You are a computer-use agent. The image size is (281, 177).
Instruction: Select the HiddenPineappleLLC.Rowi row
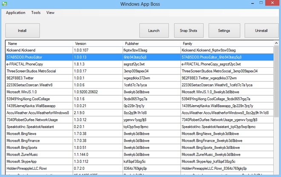pyautogui.click(x=140, y=168)
